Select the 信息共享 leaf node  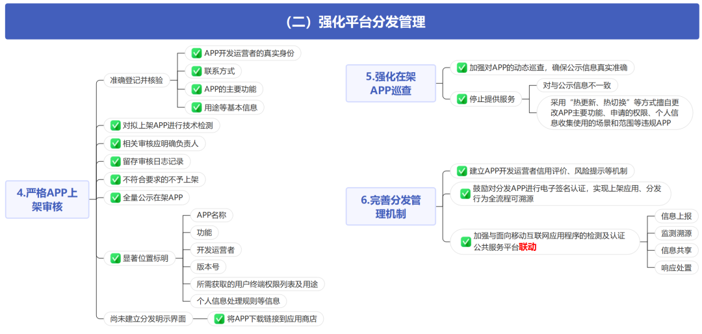point(675,250)
